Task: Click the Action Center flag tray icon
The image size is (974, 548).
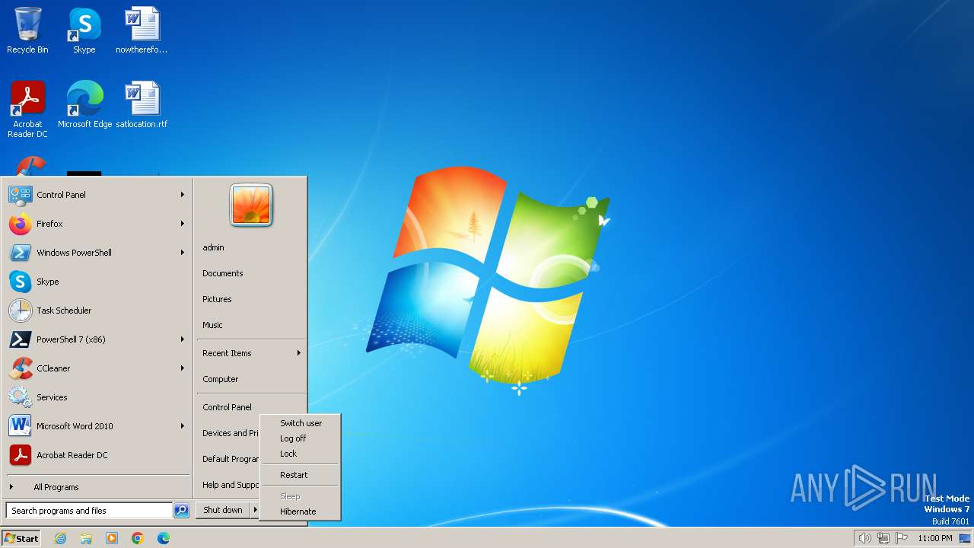Action: [x=901, y=538]
